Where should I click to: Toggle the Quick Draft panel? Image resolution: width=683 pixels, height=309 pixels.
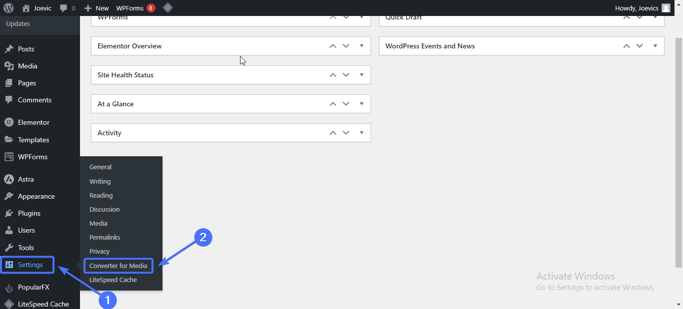click(655, 17)
